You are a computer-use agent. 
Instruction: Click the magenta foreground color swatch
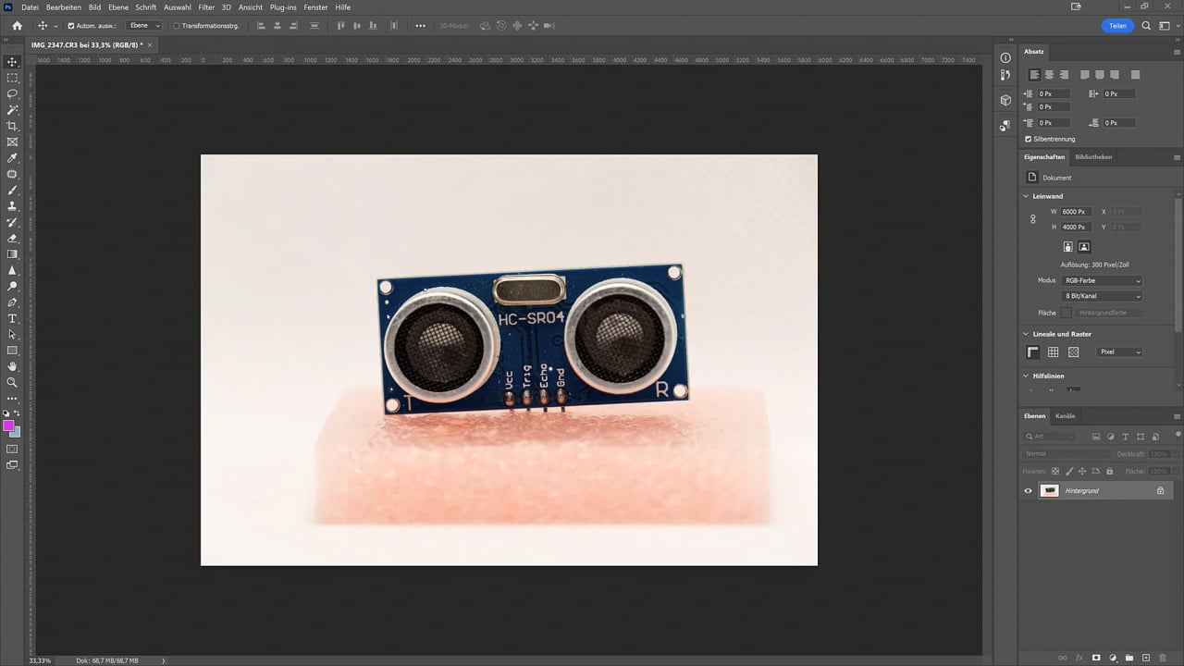pyautogui.click(x=9, y=426)
